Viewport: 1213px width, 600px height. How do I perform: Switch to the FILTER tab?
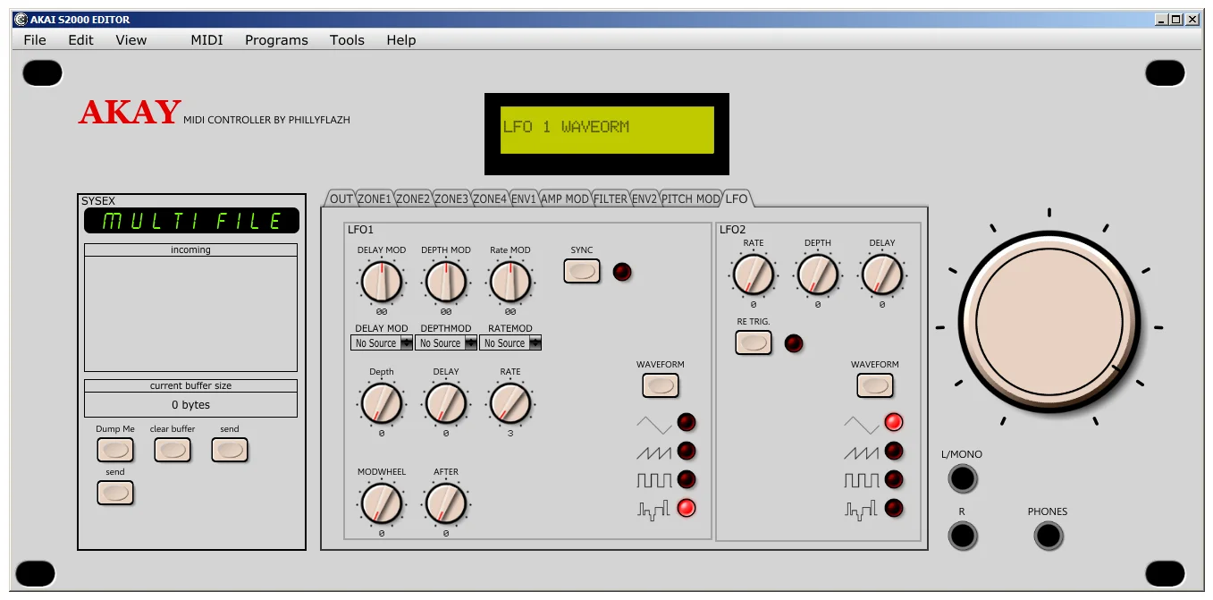coord(611,199)
